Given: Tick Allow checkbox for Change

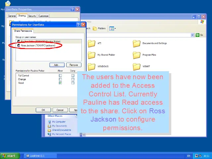Looking at the screenshot, I should [x=60, y=79].
